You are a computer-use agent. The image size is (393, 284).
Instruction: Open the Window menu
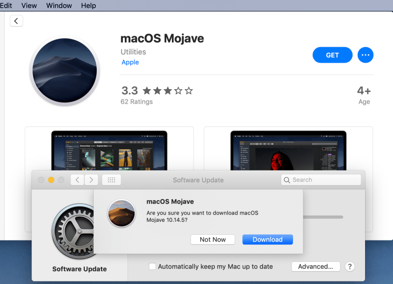tap(59, 6)
